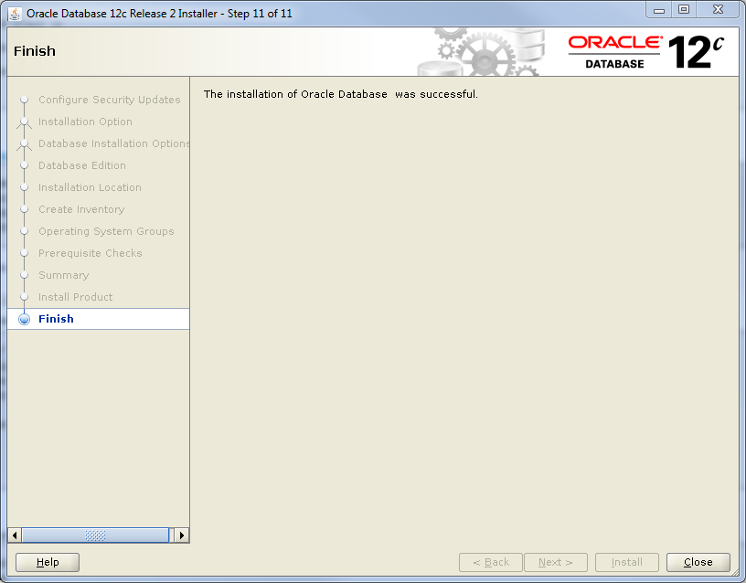The image size is (746, 583).
Task: Minimize the installer window
Action: (x=659, y=10)
